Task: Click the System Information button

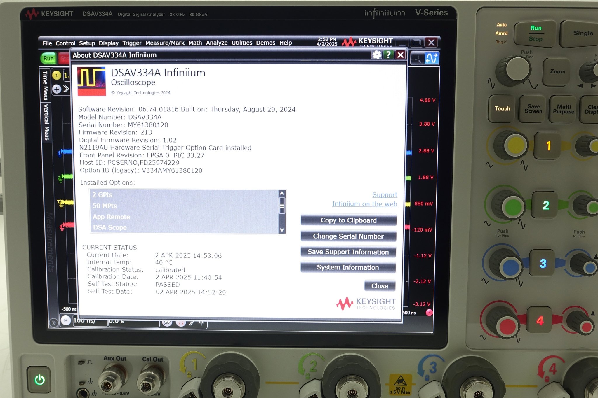Action: [348, 267]
